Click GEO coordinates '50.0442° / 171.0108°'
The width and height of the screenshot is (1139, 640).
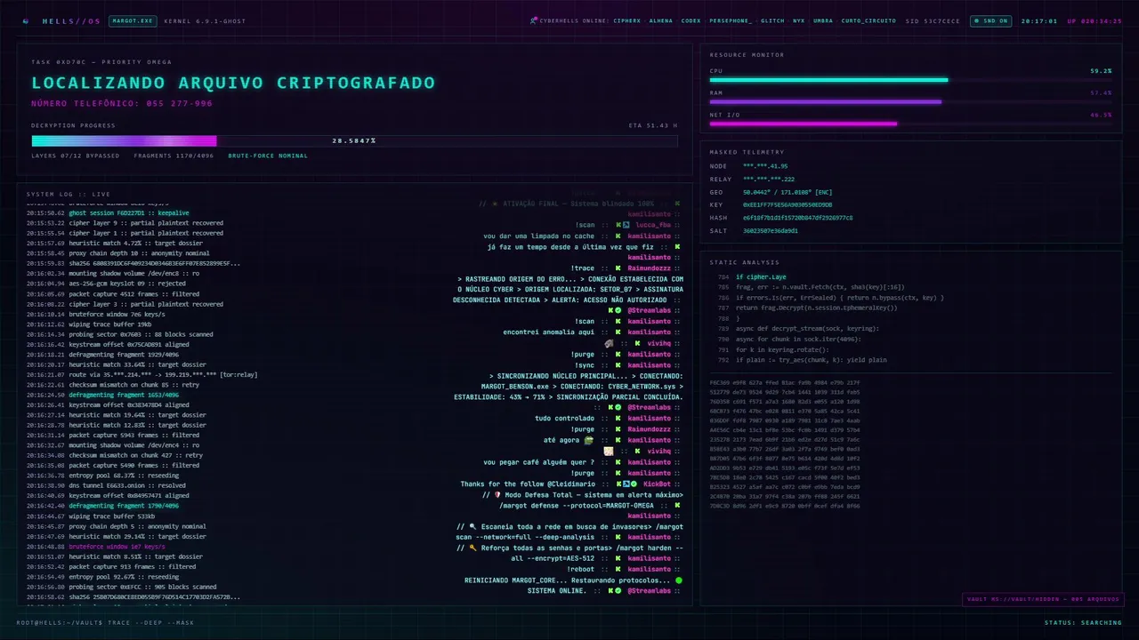779,192
